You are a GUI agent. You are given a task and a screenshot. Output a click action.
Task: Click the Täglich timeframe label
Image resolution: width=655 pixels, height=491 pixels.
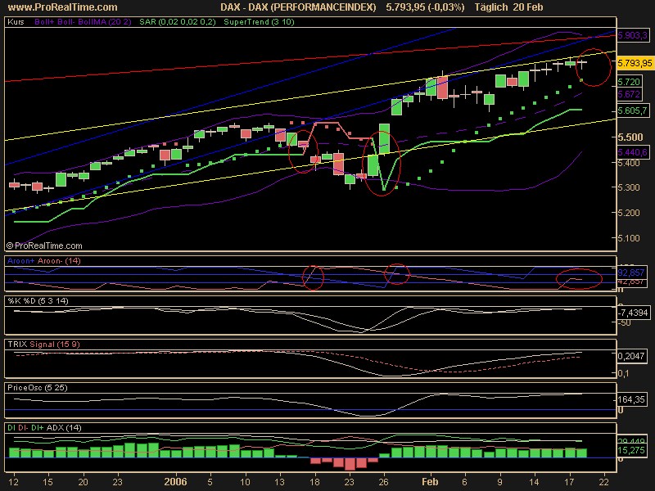coord(491,7)
